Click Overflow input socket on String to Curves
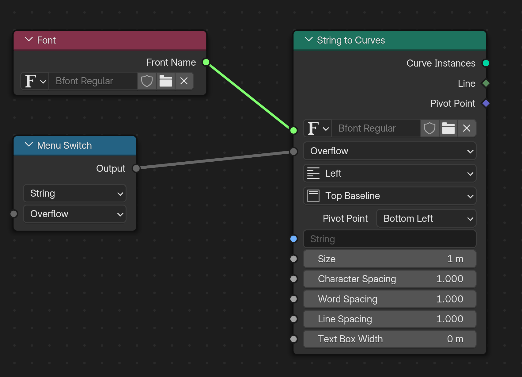522x377 pixels. tap(293, 152)
